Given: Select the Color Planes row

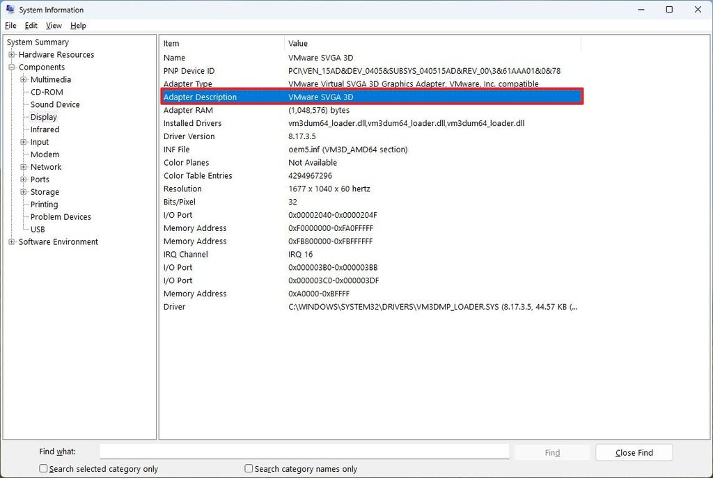Looking at the screenshot, I should click(x=372, y=163).
